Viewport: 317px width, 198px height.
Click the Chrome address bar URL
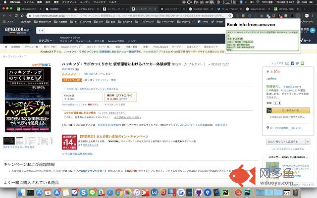click(127, 15)
